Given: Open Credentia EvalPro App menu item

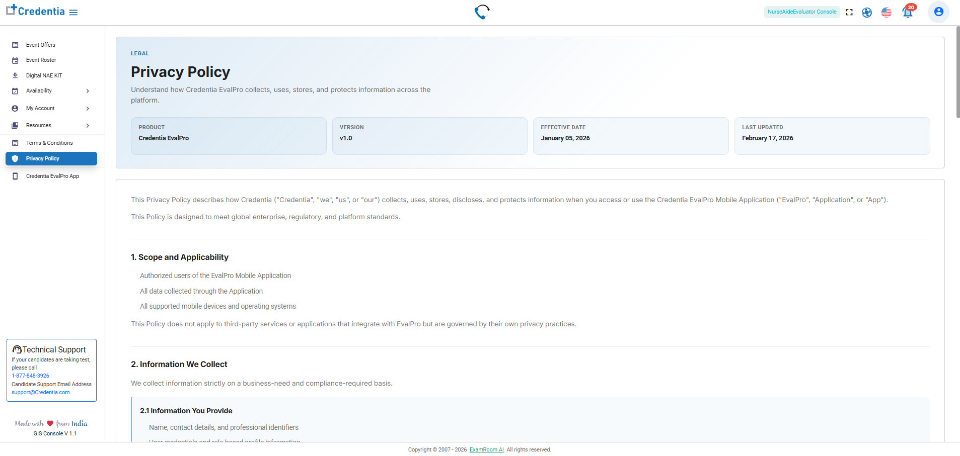Looking at the screenshot, I should 53,176.
